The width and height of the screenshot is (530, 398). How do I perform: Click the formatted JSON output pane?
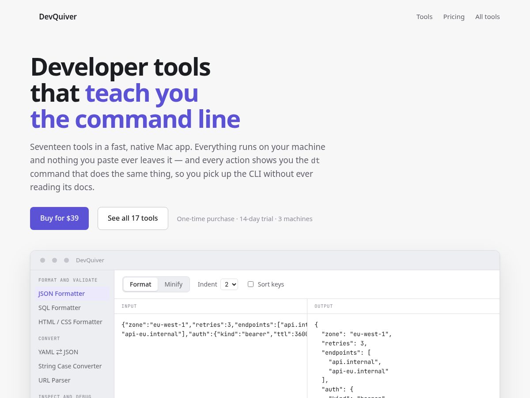point(403,356)
